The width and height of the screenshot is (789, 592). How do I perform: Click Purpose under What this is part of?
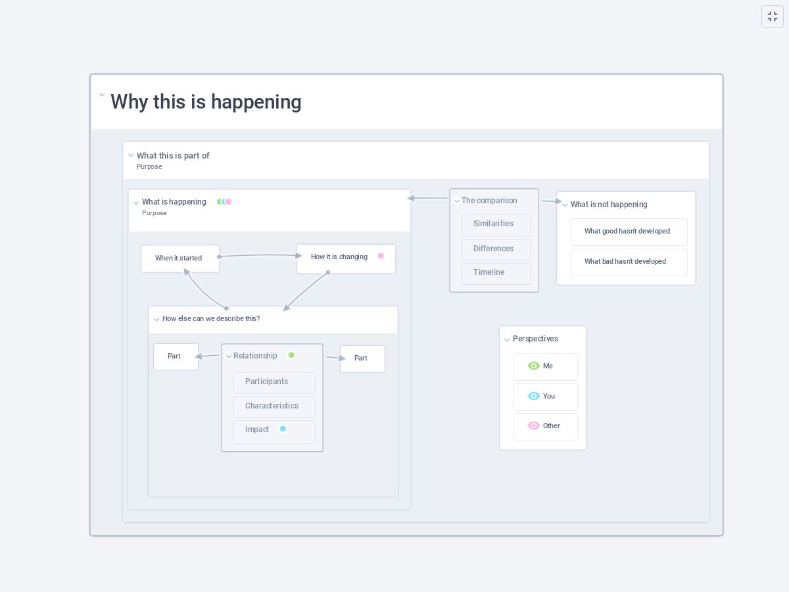(149, 167)
